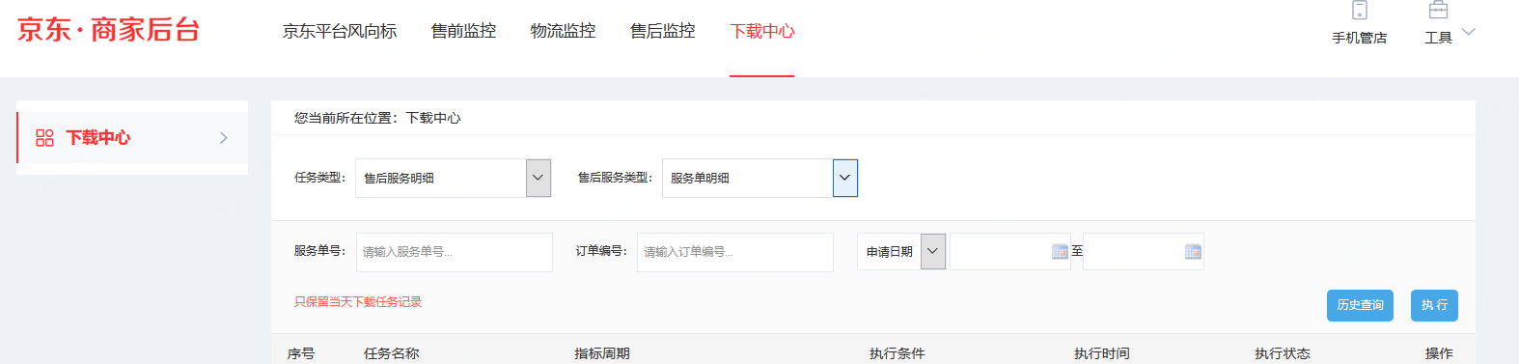Click the 任务名称 column header
The image size is (1519, 364).
click(x=392, y=353)
